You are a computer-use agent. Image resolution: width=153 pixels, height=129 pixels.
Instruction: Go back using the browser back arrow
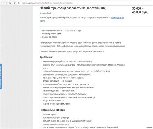click(x=2, y=3)
